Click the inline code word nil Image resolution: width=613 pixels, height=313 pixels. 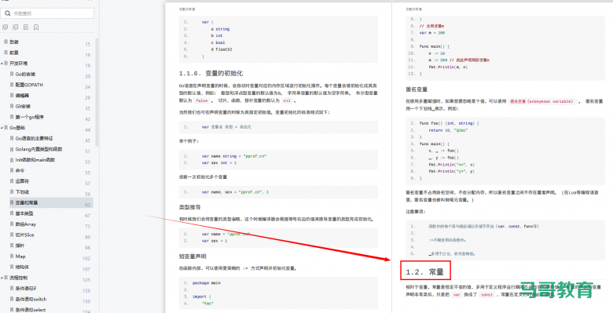point(287,100)
